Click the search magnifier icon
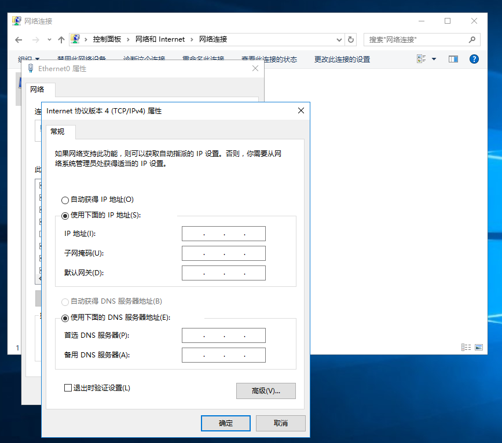 click(472, 40)
